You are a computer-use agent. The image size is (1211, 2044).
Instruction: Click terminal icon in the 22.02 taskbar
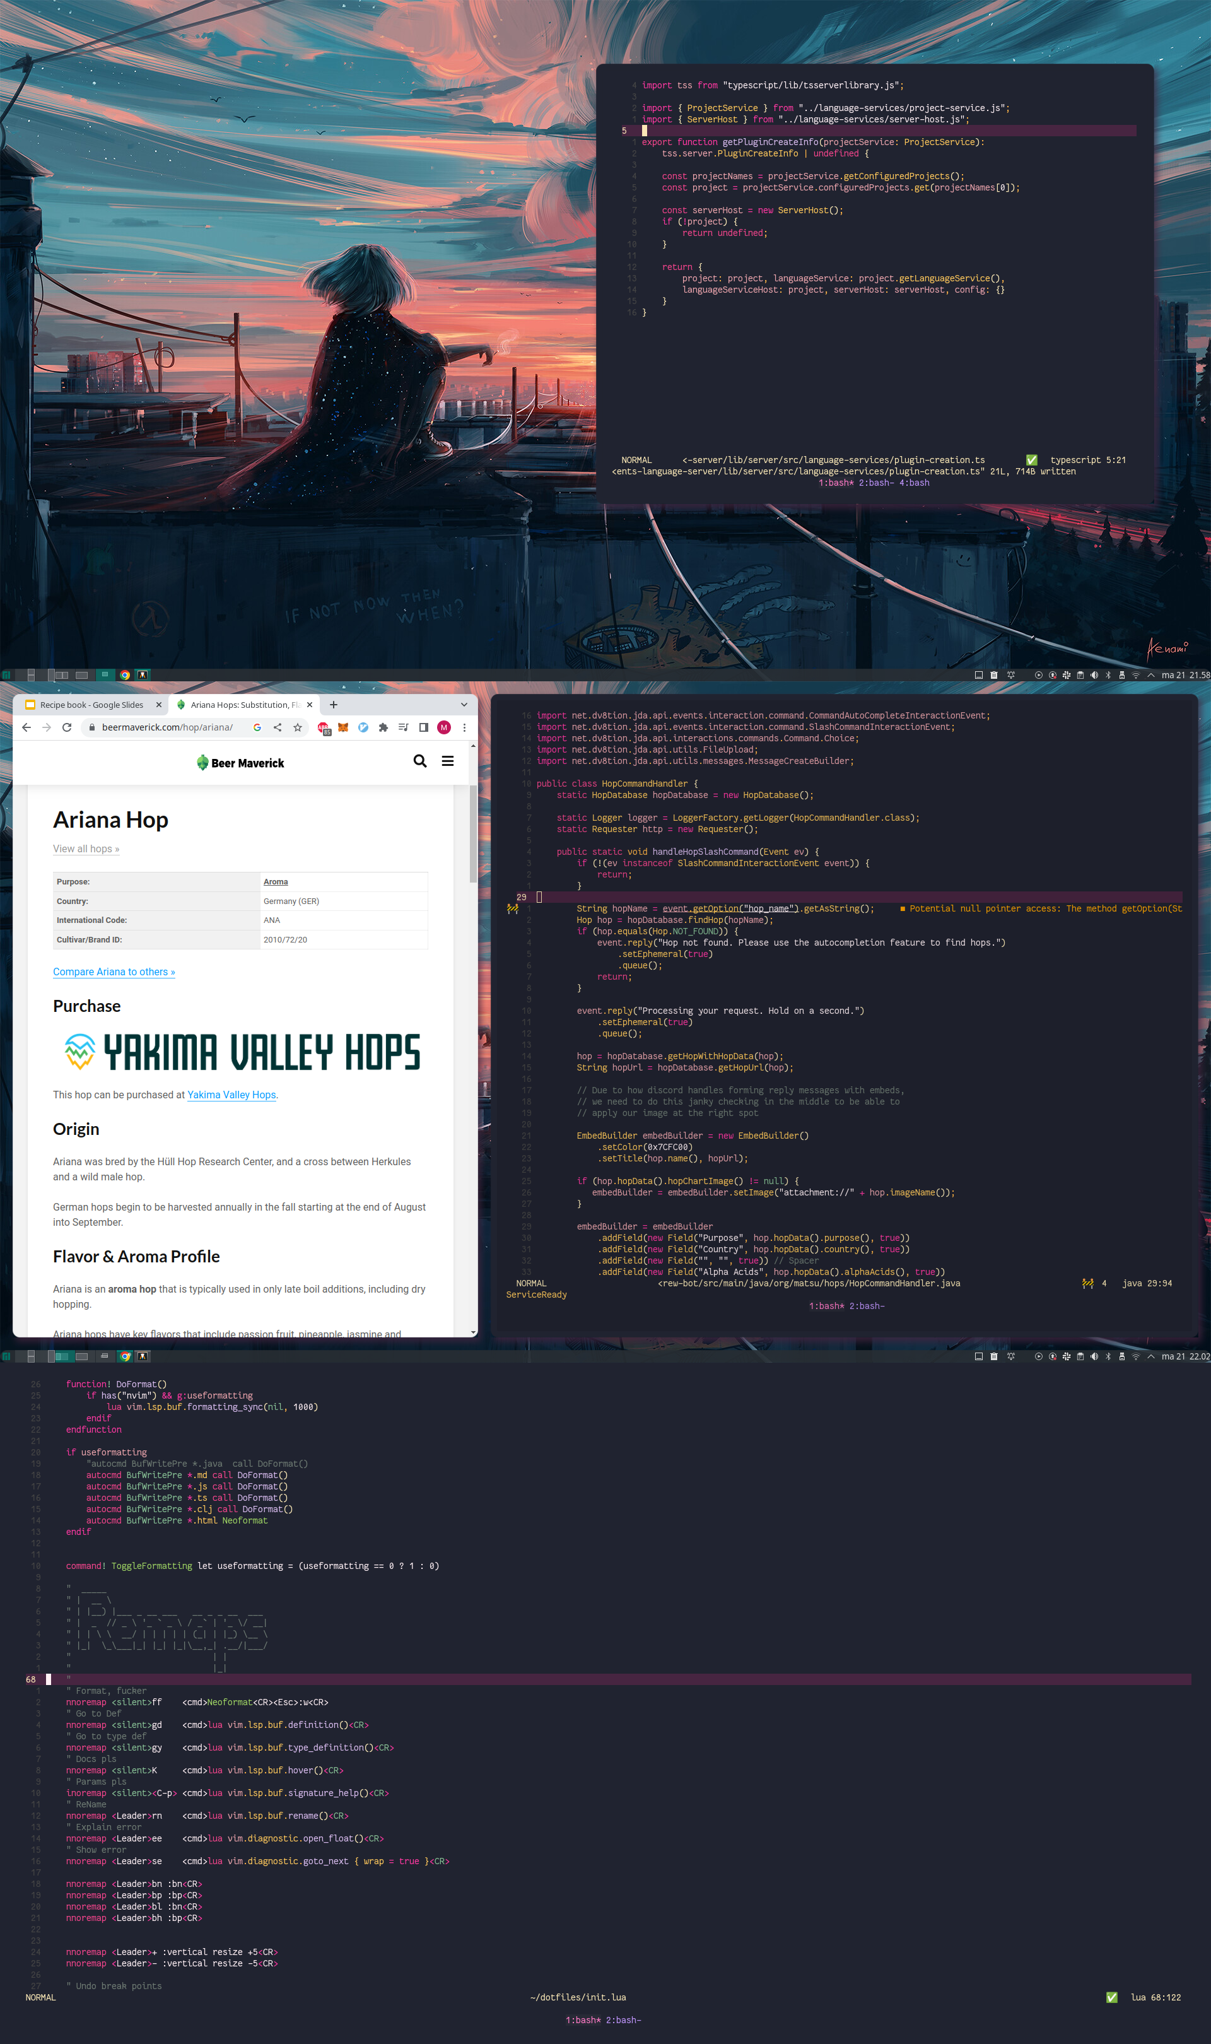tap(143, 1356)
